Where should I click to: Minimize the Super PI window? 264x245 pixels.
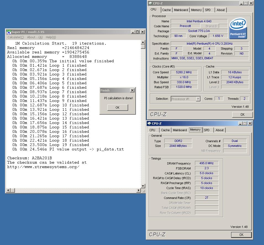[133, 32]
